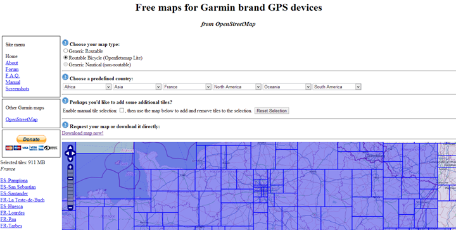Open the North America dropdown
Screen dimensions: 456x230
point(237,87)
